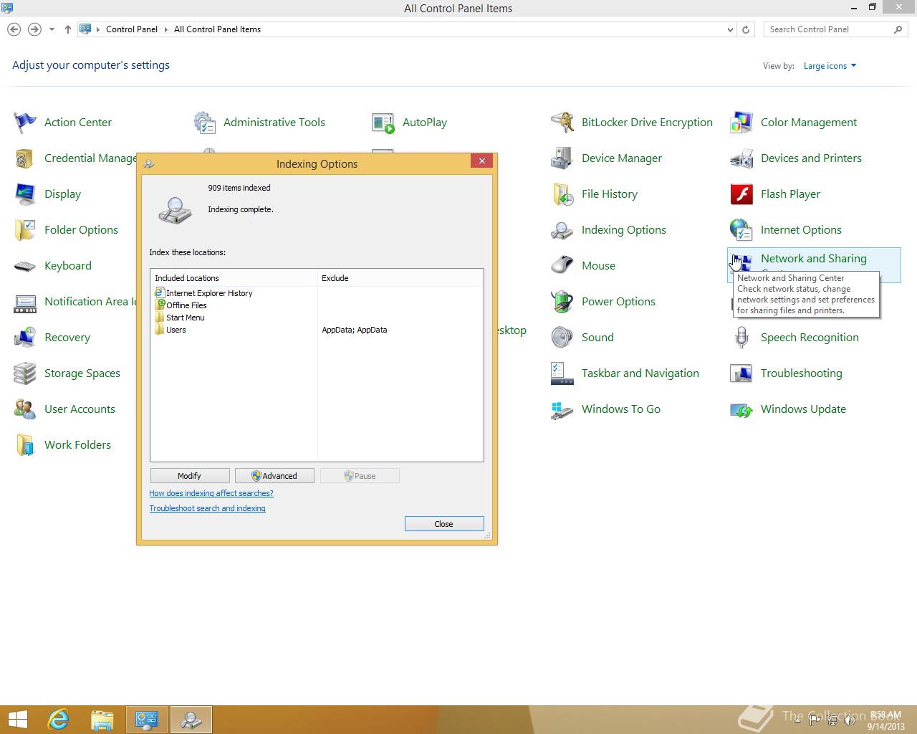Click All Control Panel Items breadcrumb
The height and width of the screenshot is (734, 917).
point(217,29)
